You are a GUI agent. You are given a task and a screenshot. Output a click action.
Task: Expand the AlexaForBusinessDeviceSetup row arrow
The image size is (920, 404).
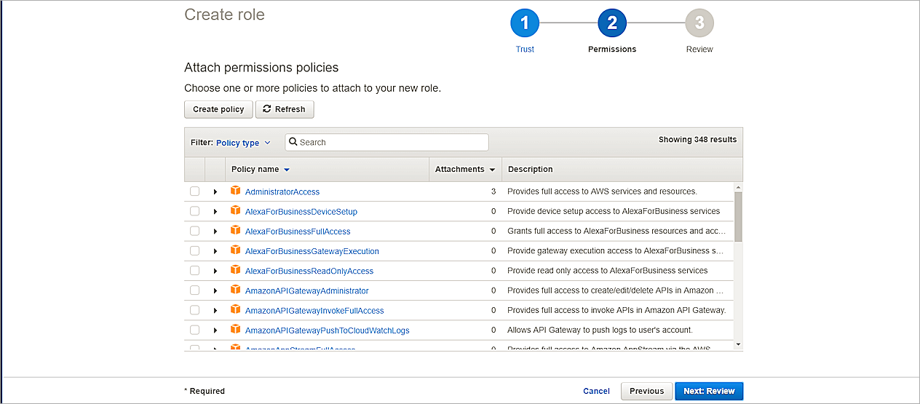coord(215,211)
